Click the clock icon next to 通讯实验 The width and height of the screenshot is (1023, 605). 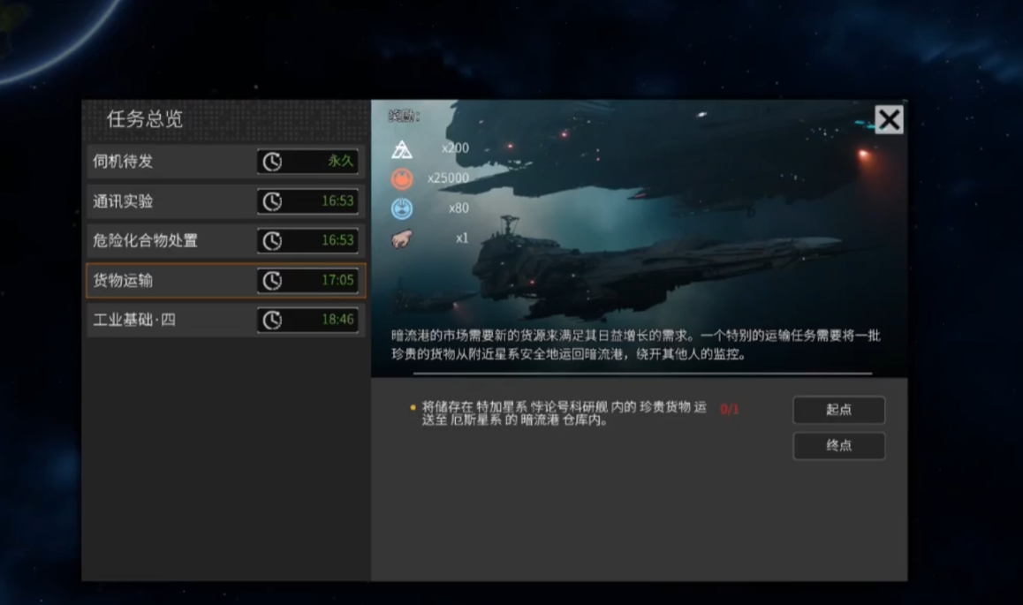pos(273,201)
